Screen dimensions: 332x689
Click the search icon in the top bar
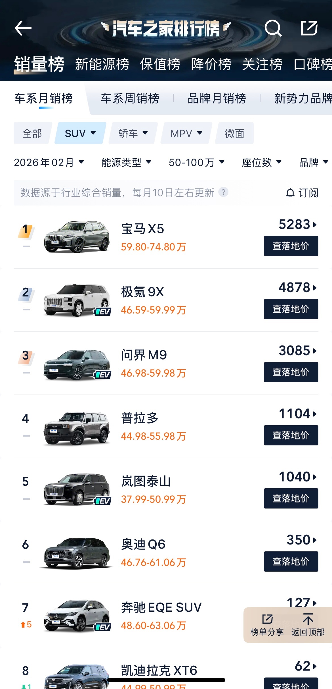point(273,28)
